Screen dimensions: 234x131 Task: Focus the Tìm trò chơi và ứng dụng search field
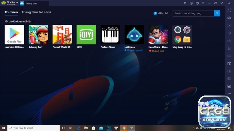pos(193,13)
